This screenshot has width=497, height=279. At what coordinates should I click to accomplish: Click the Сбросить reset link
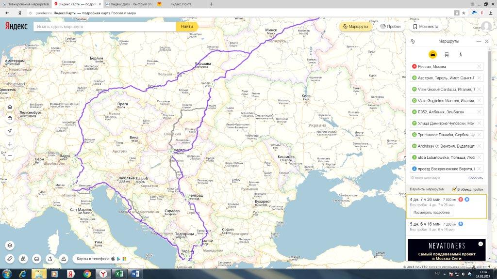pos(475,178)
